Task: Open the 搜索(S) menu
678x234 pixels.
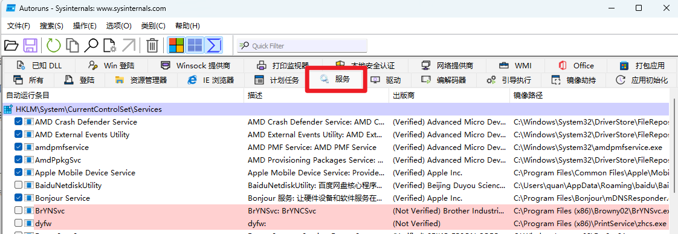Action: [51, 26]
